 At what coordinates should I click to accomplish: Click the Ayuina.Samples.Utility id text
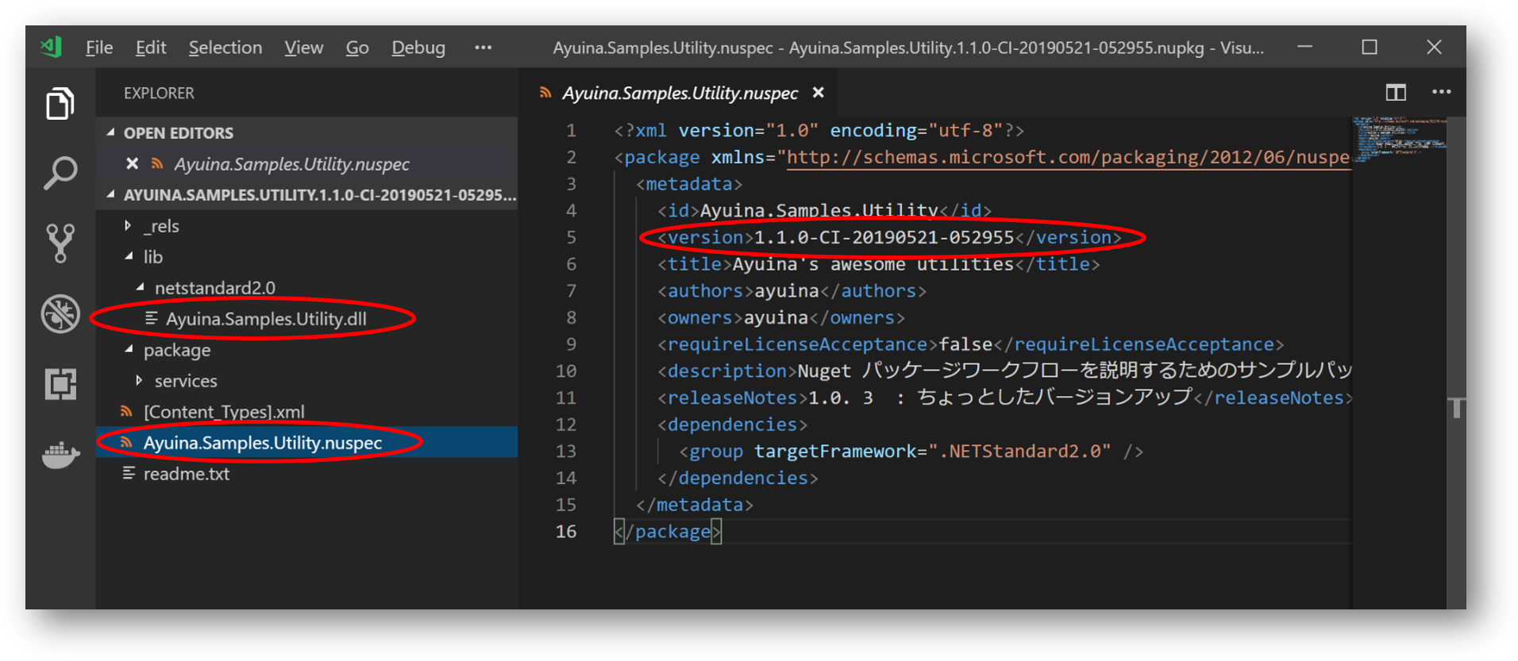click(819, 210)
